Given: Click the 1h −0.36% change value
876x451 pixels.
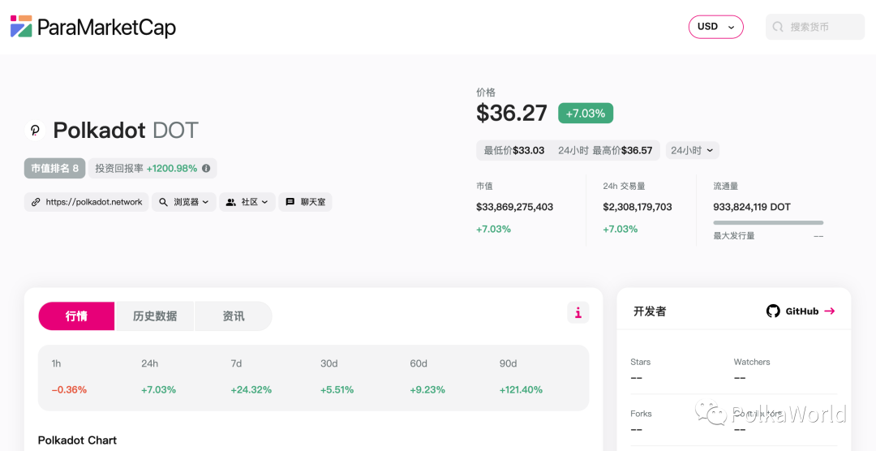Looking at the screenshot, I should point(69,389).
